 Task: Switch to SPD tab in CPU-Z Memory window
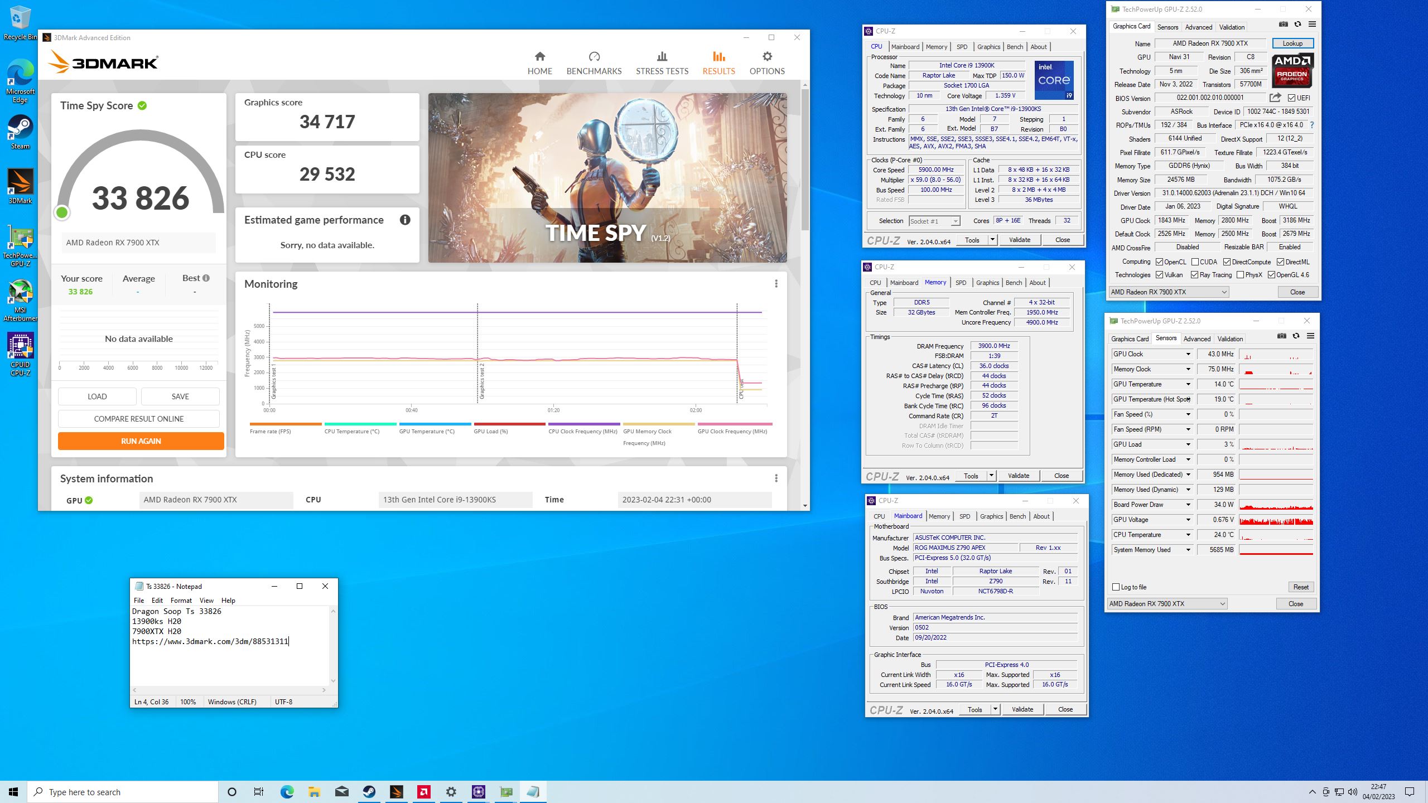[x=961, y=283]
